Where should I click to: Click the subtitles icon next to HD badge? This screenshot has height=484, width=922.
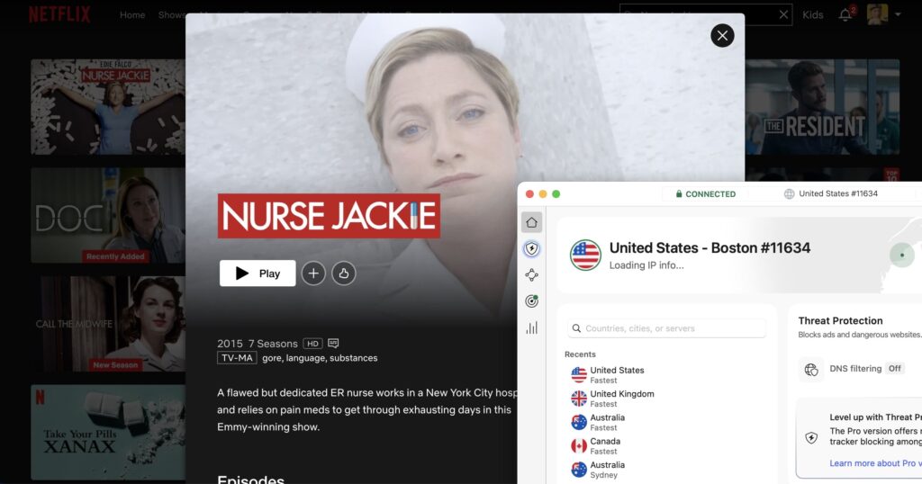(x=333, y=343)
